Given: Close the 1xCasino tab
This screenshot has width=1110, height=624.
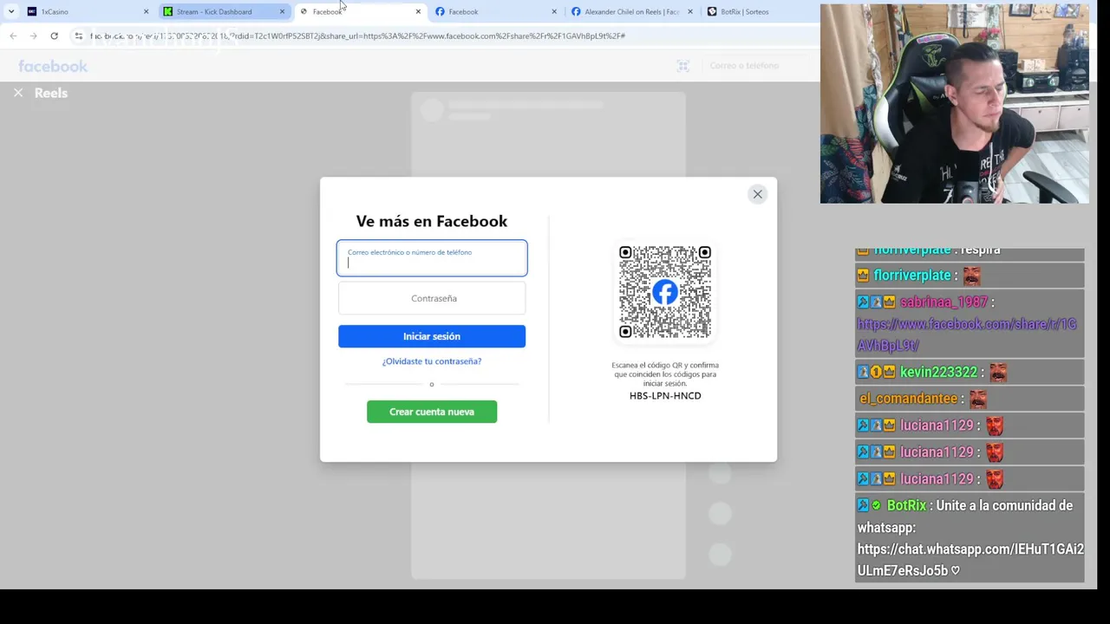Looking at the screenshot, I should coord(146,11).
